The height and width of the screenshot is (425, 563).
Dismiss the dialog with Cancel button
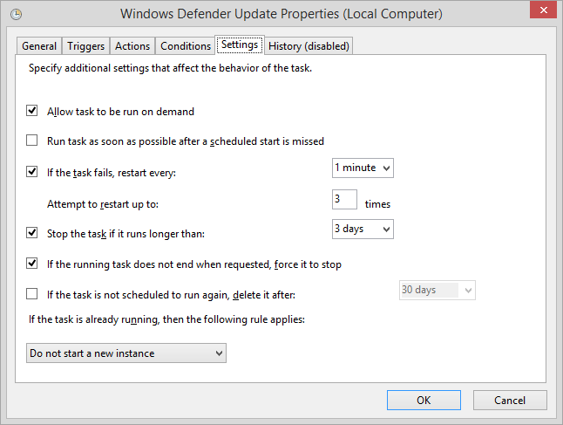(510, 401)
